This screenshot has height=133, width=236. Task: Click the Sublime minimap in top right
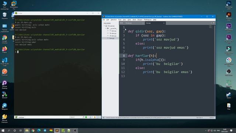(211, 27)
